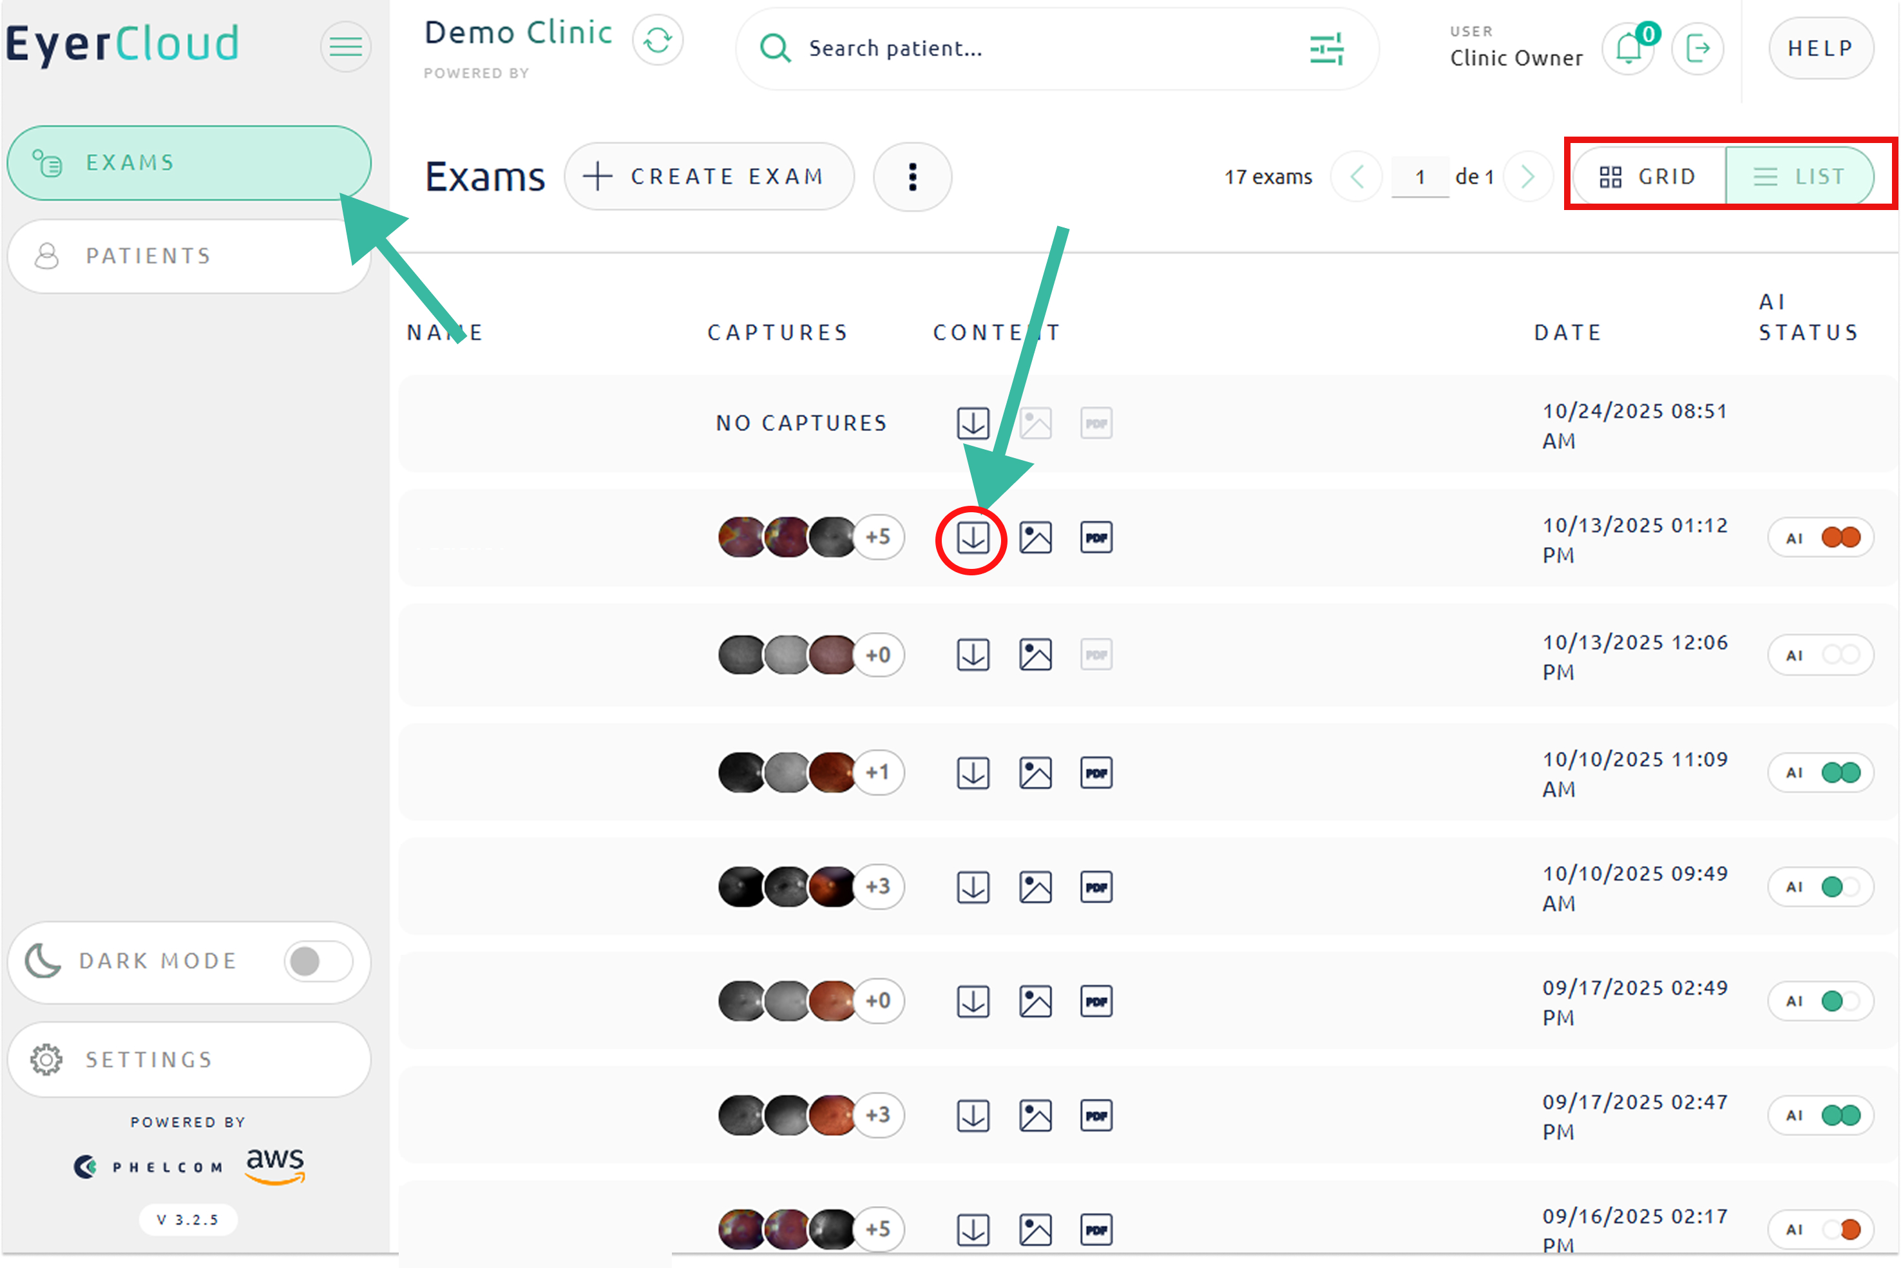Screen dimensions: 1901x1268
Task: Open image viewer for 10/10/2025 11:09 AM exam
Action: pos(1035,773)
